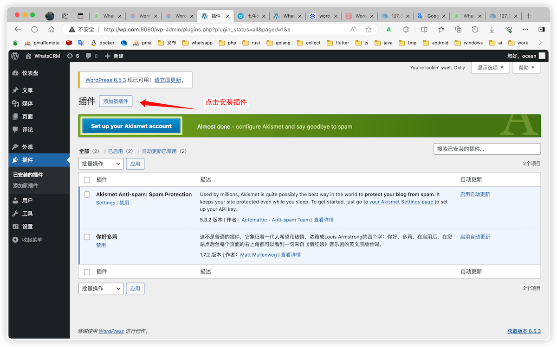The height and width of the screenshot is (347, 557).
Task: Open the read aloud icon in address bar
Action: (x=354, y=29)
